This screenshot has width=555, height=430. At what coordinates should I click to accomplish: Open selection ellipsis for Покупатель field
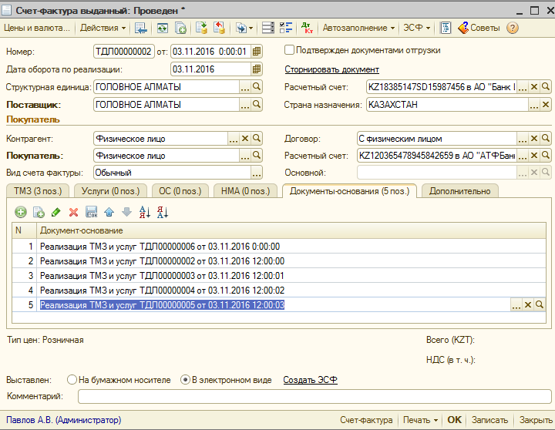coord(245,156)
